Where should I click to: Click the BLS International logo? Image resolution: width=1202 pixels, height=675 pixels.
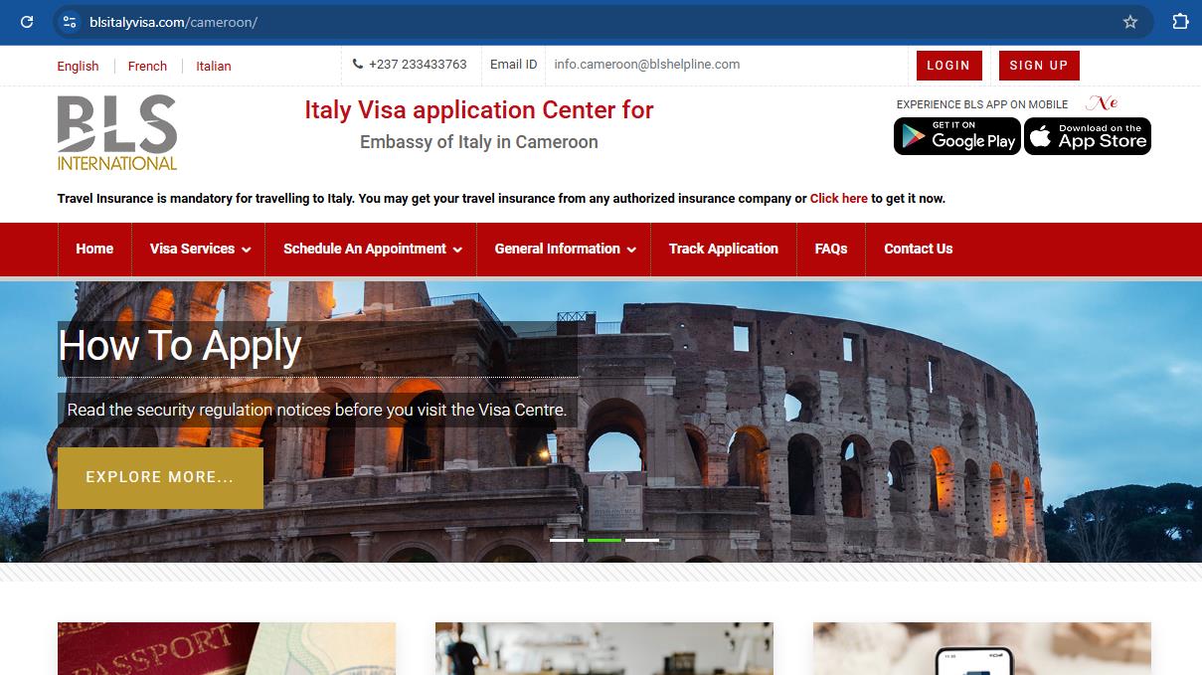coord(116,132)
